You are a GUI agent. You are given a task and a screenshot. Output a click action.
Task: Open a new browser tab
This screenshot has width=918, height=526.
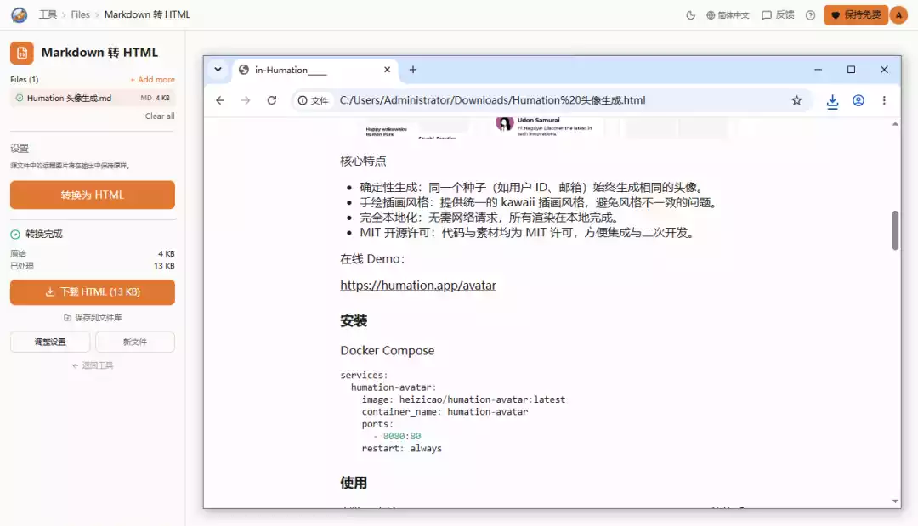(413, 70)
